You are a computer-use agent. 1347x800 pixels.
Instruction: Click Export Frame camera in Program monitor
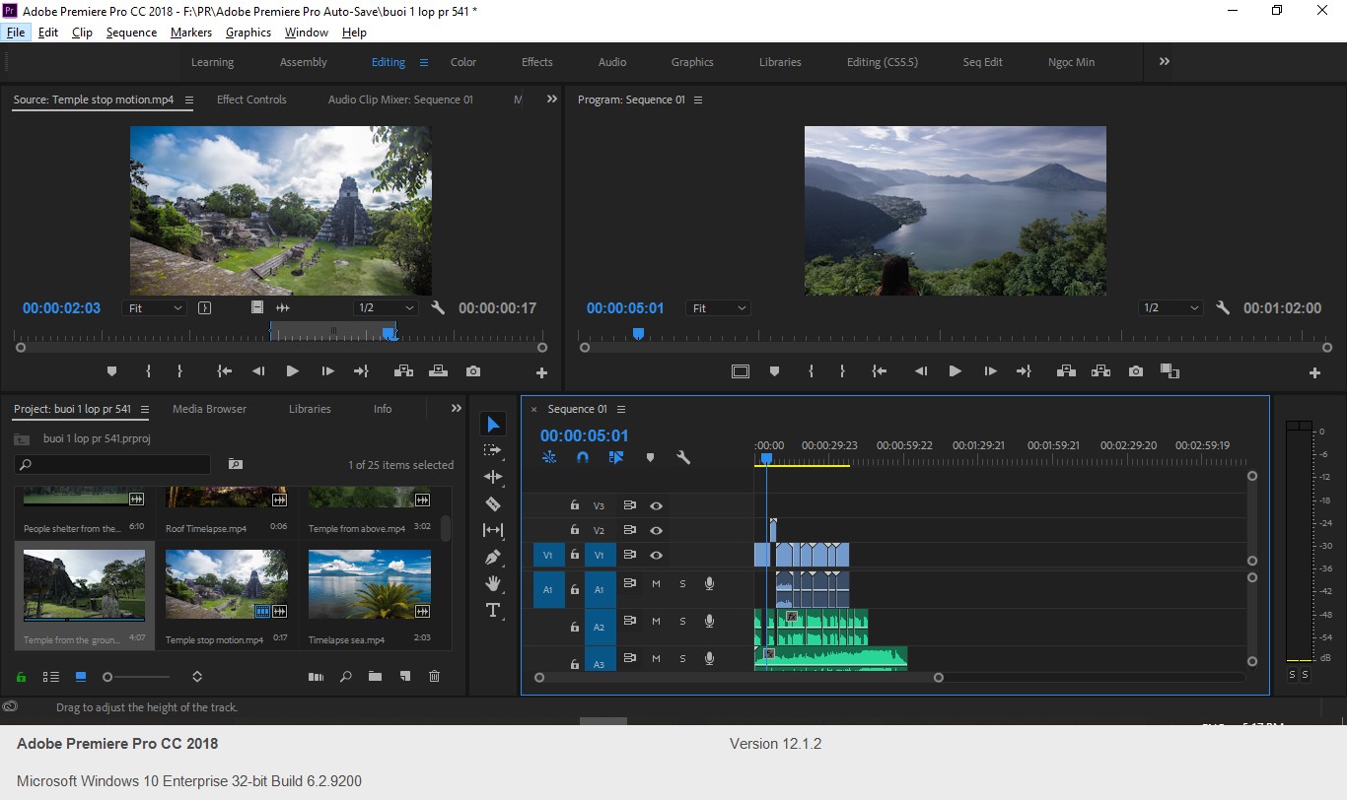(x=1136, y=371)
